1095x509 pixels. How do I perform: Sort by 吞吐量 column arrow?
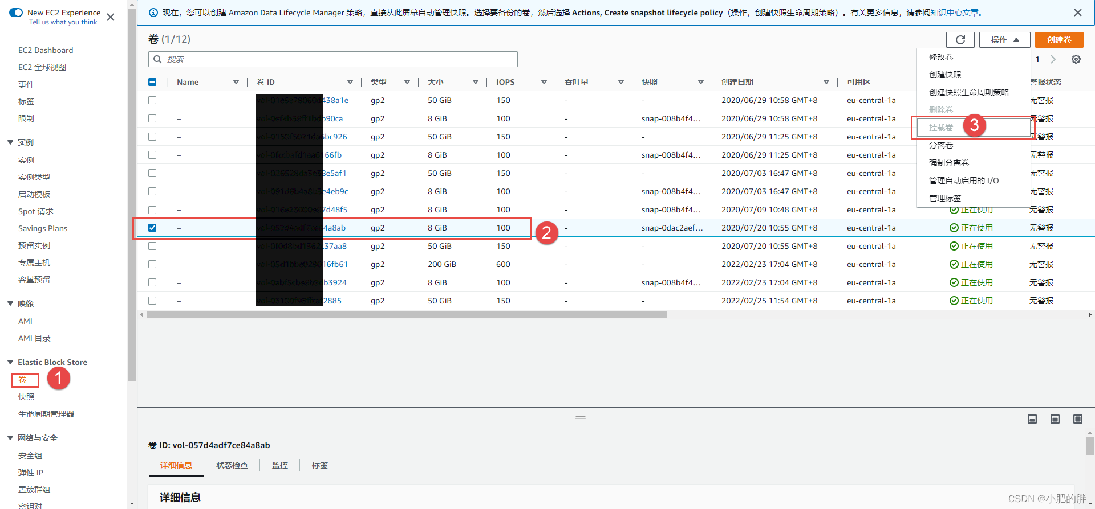pos(621,82)
